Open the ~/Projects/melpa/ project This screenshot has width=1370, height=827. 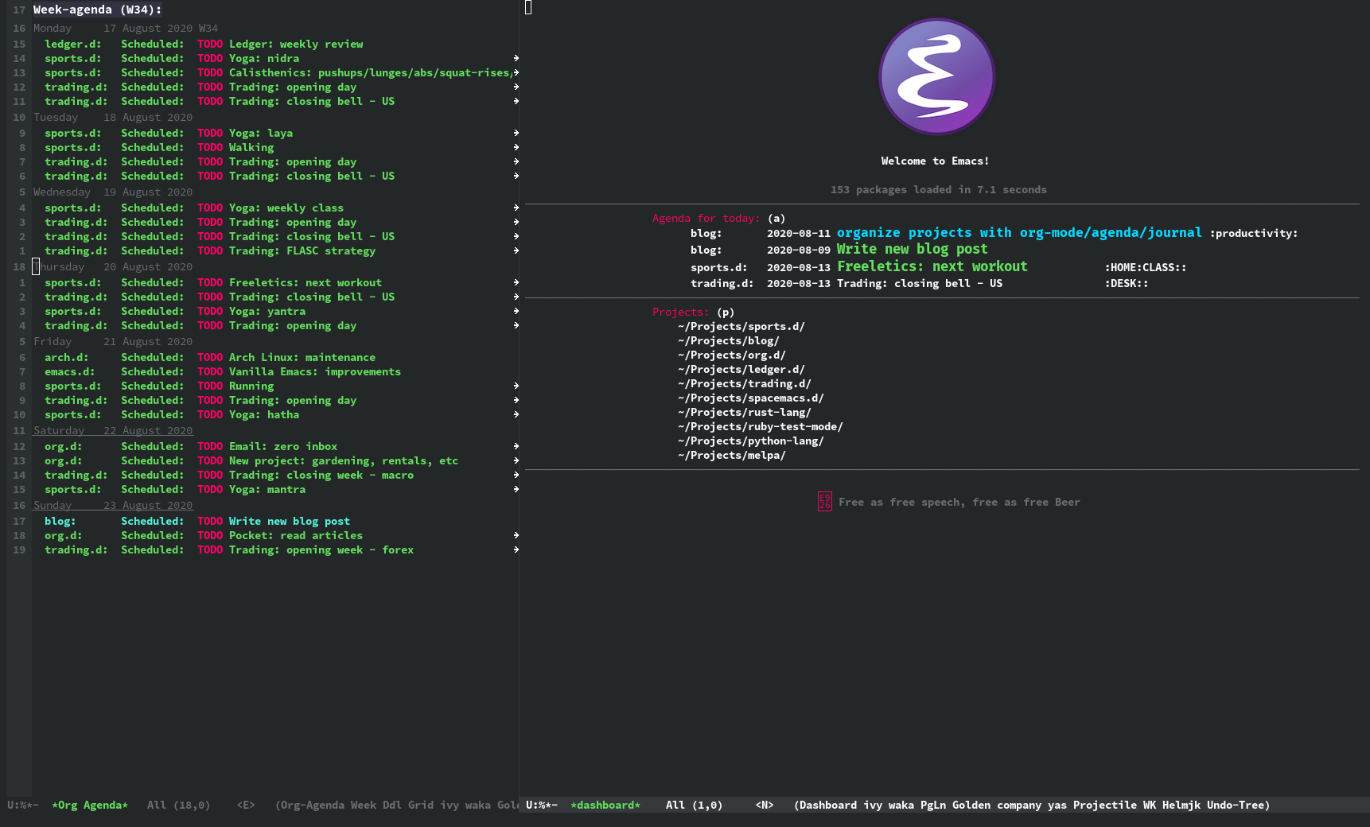(x=732, y=455)
